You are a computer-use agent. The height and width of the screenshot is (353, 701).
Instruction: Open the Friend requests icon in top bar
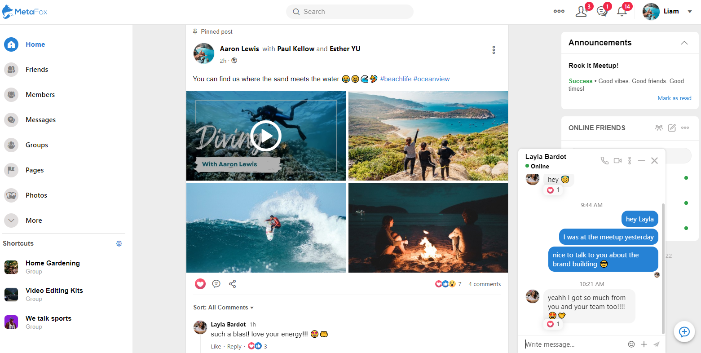click(581, 11)
